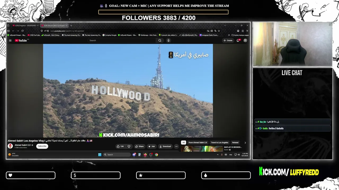Go forward with the browser forward arrow
Screen dimensions: 339x190
18,31
